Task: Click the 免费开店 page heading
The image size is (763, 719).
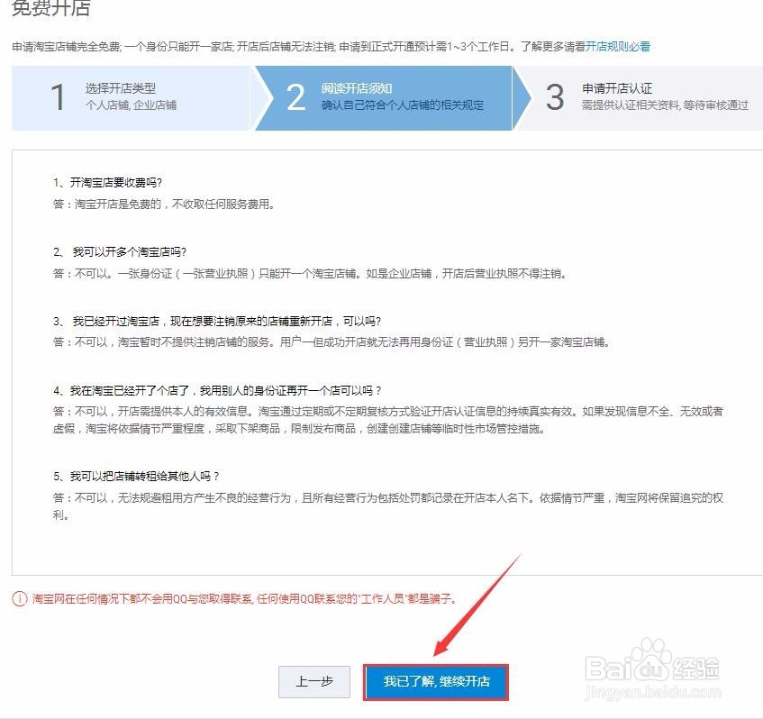Action: [51, 8]
